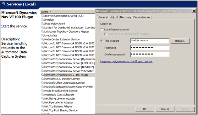This screenshot has height=115, width=198.
Task: Click gear icon beside NAV Server VSS Writer
Action: click(42, 71)
